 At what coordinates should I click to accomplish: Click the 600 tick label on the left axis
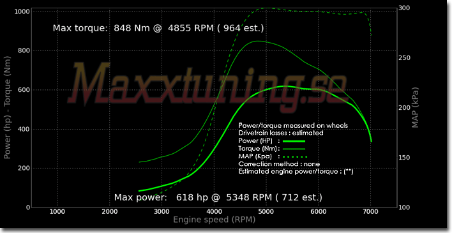pyautogui.click(x=24, y=90)
